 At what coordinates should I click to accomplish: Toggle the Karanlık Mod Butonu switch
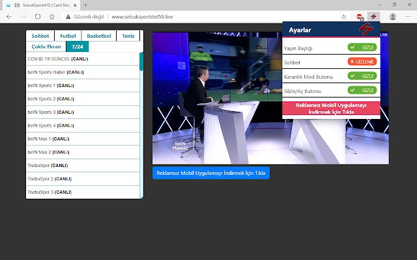362,76
